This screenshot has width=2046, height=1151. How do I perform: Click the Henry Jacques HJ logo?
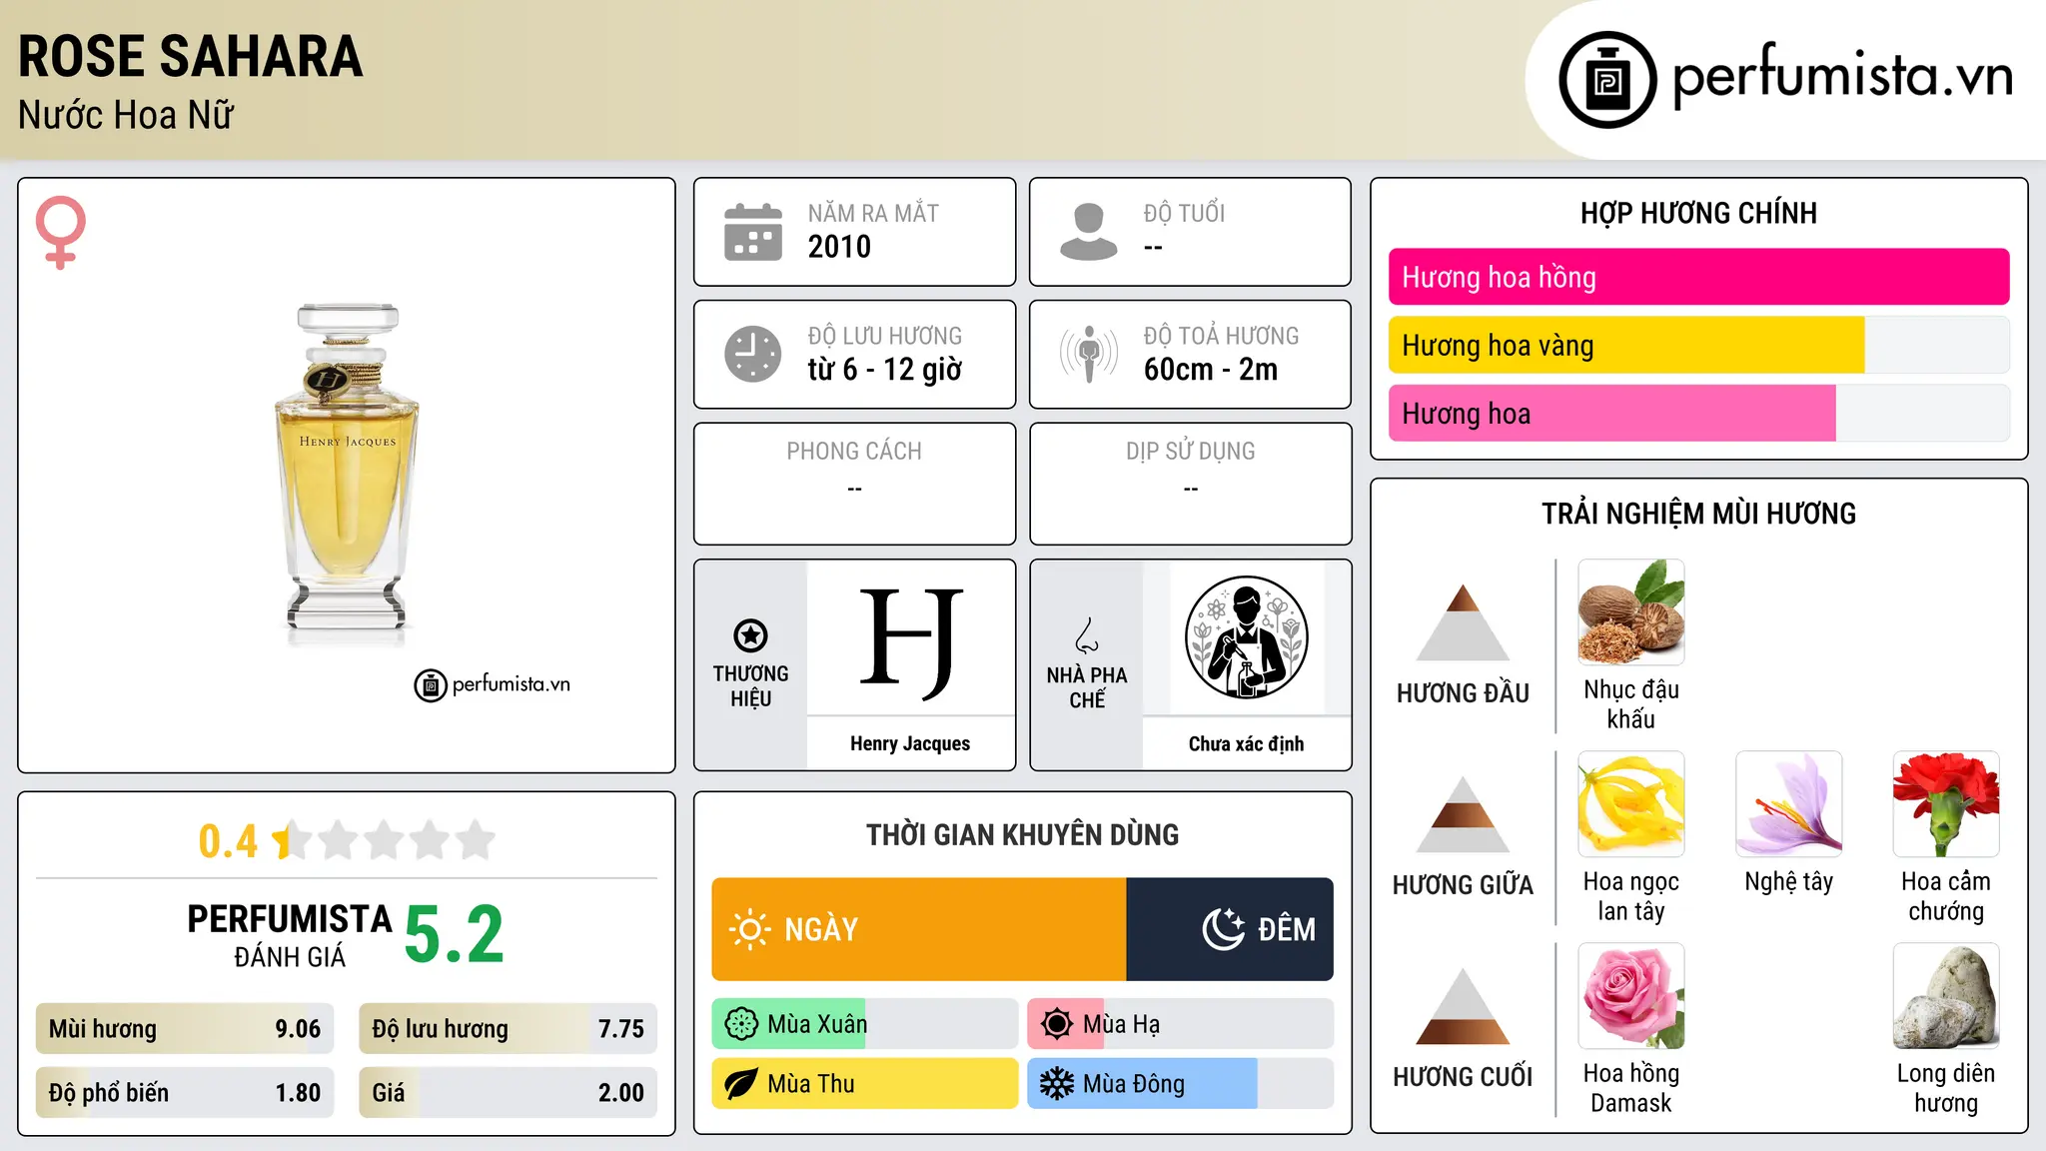[910, 642]
